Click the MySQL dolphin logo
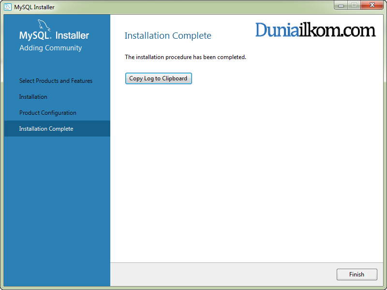The height and width of the screenshot is (290, 387). click(x=44, y=26)
